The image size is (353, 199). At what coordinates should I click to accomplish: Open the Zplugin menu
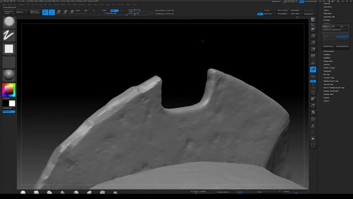tap(128, 4)
